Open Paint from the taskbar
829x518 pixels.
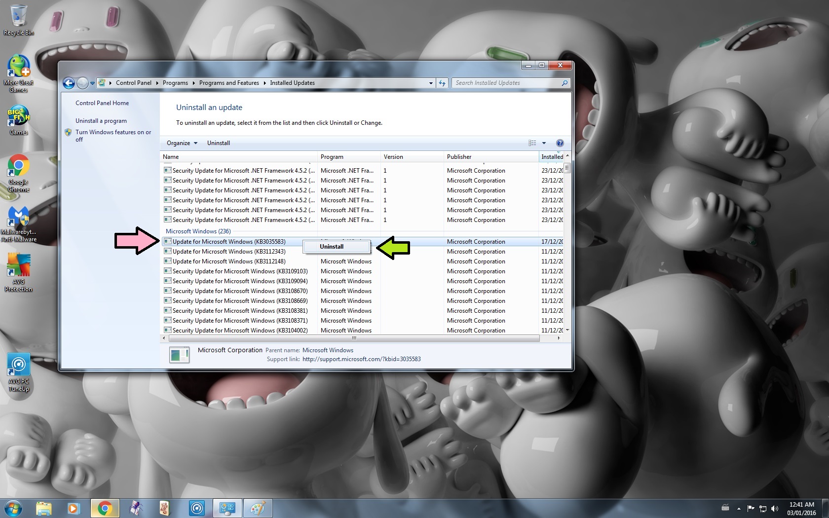point(258,508)
